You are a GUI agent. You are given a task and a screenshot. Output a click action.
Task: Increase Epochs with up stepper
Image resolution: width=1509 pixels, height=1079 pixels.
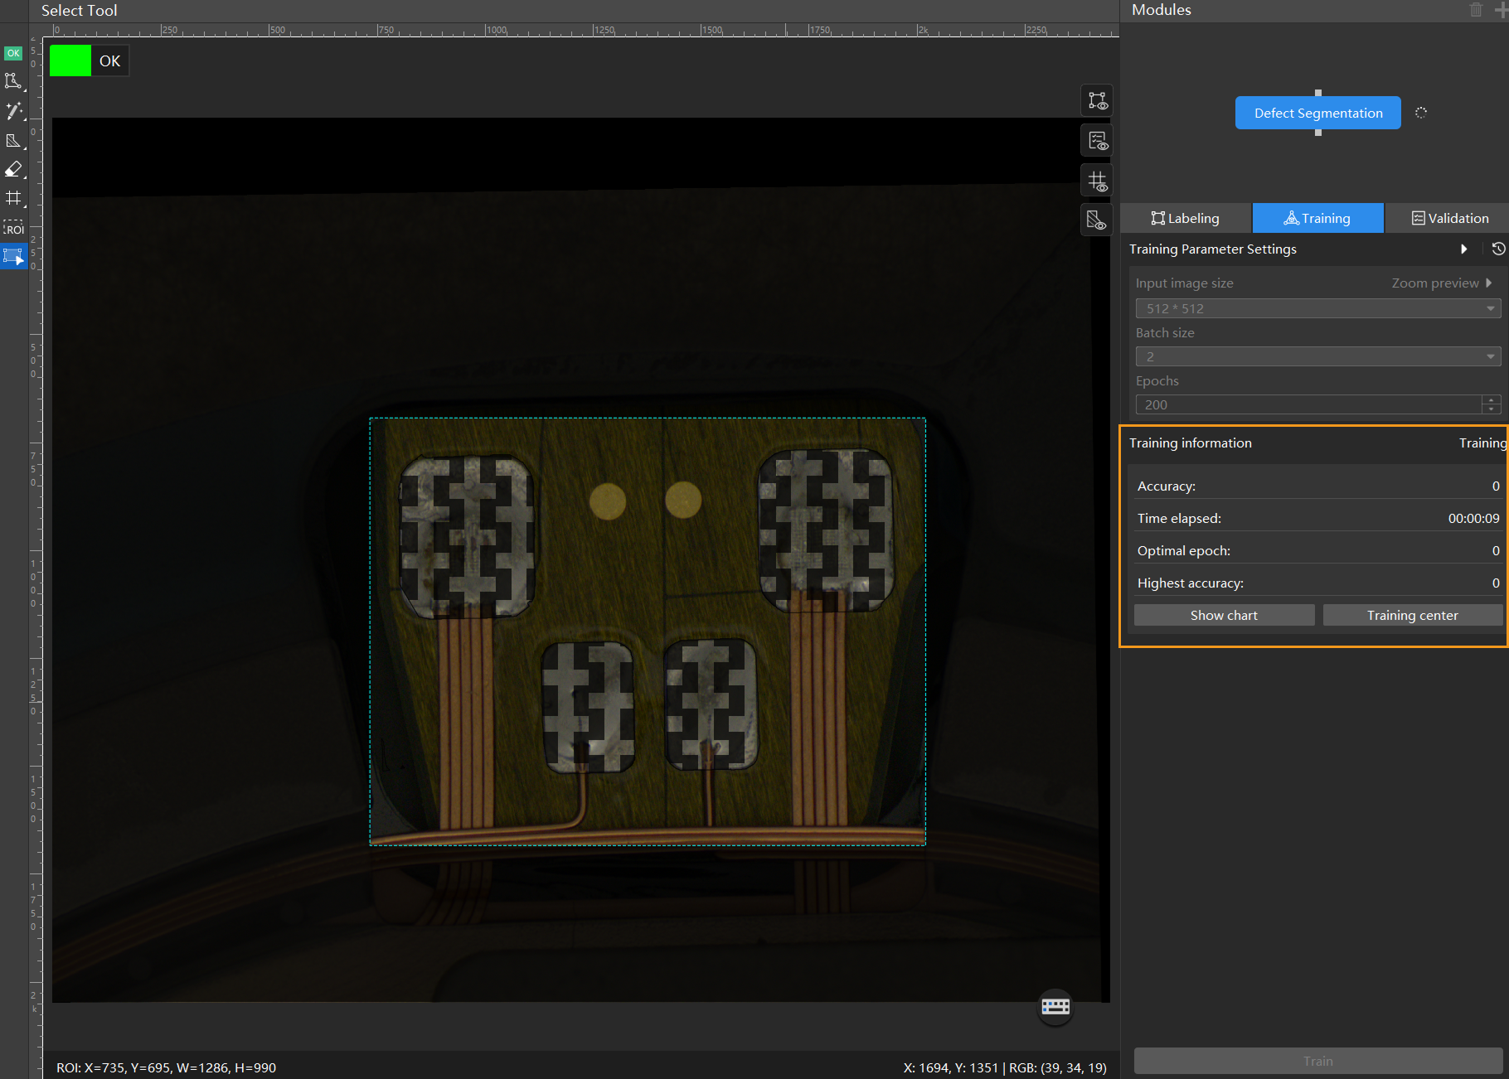point(1492,400)
